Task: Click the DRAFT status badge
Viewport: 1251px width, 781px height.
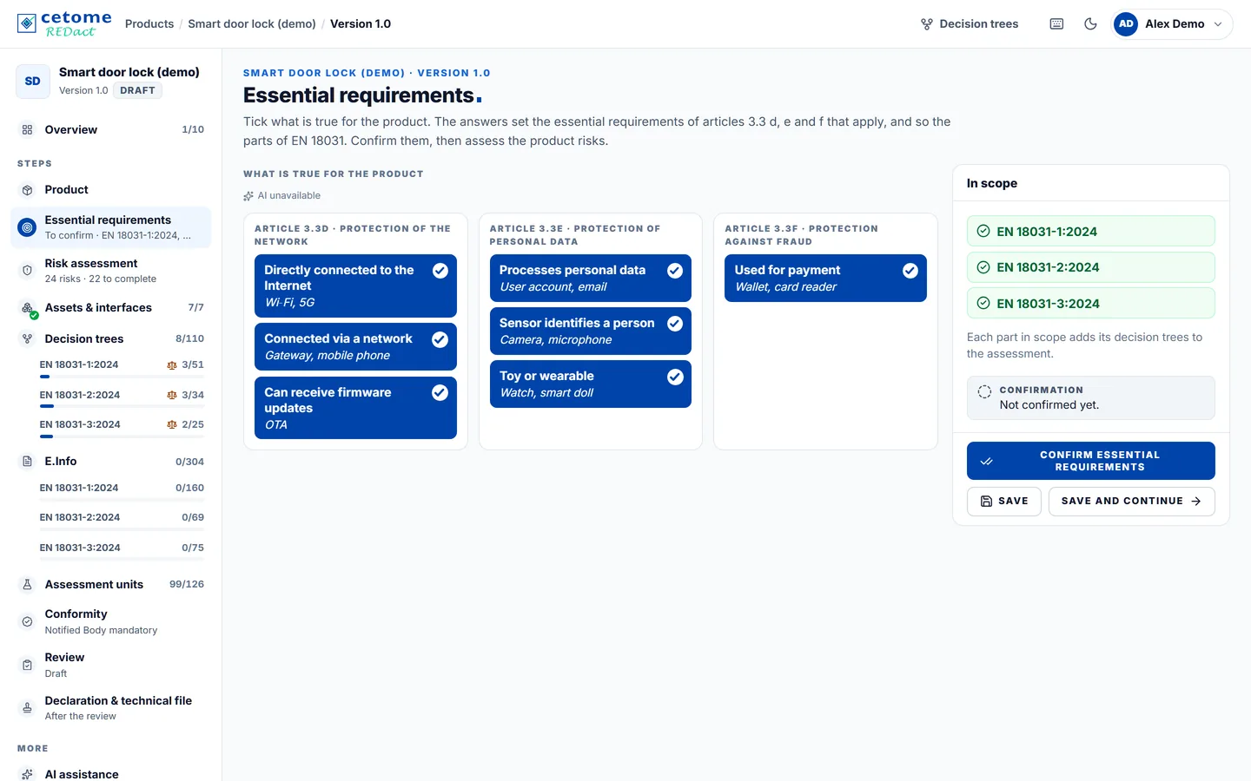Action: (x=137, y=91)
